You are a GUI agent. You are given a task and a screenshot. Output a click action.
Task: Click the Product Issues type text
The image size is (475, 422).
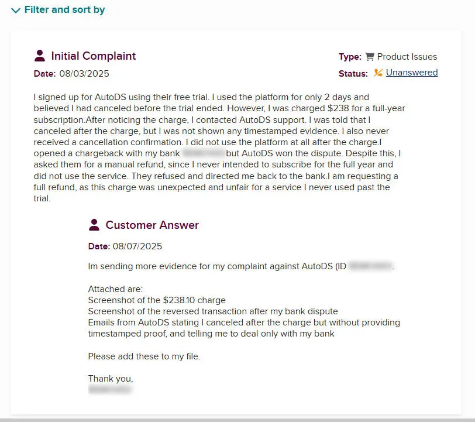tap(407, 57)
